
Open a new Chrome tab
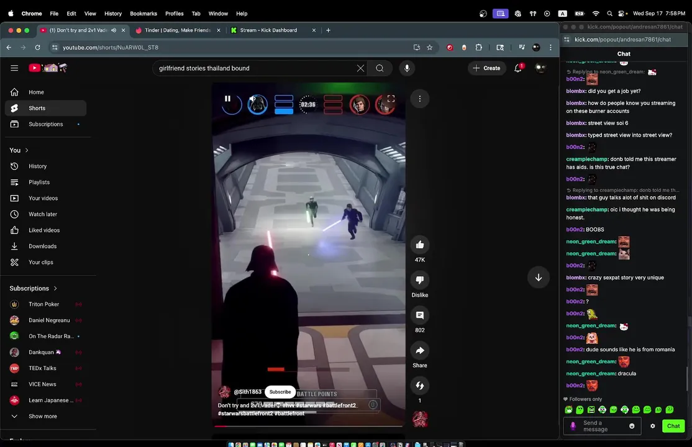tap(328, 30)
